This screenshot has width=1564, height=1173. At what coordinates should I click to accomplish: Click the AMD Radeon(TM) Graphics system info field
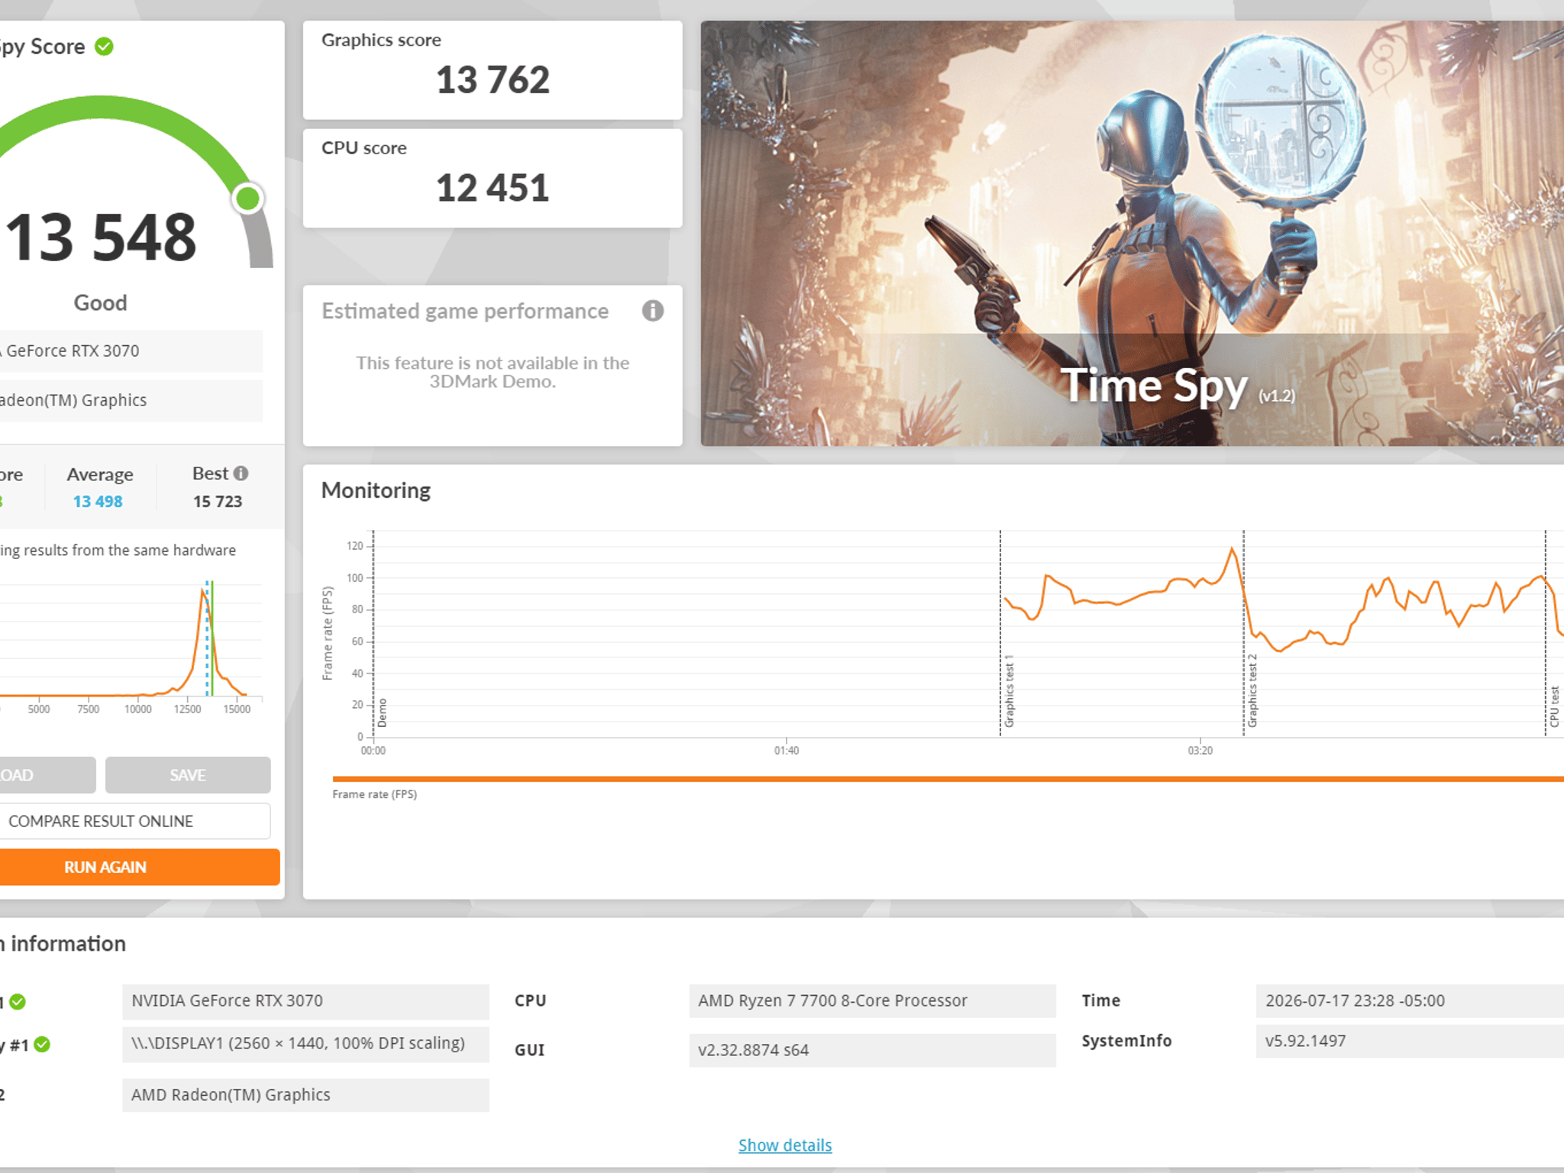coord(305,1095)
